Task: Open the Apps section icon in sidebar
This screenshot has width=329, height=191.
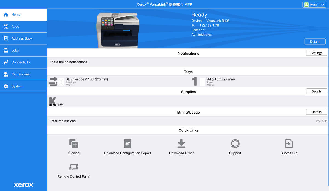Action: [6, 26]
